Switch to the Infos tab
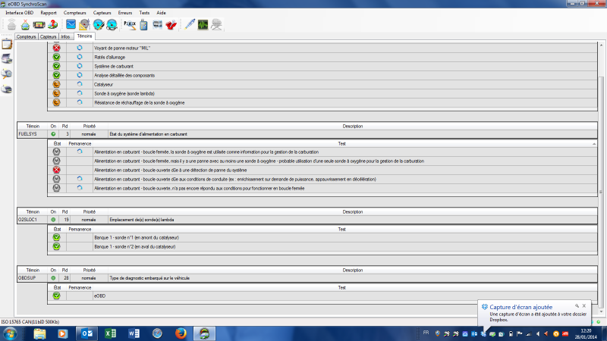Screen dimensions: 607x341 (66, 36)
